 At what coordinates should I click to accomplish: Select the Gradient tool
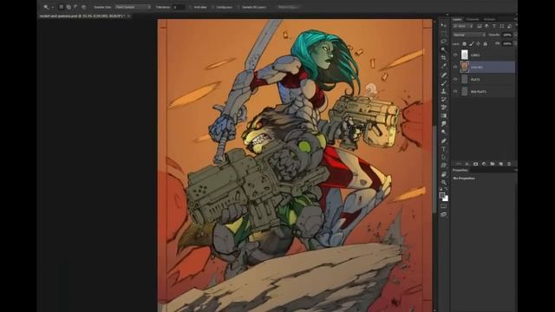[x=443, y=115]
